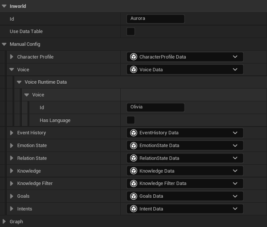This screenshot has width=267, height=227.
Task: Click the RelationState Data object icon
Action: pos(133,158)
